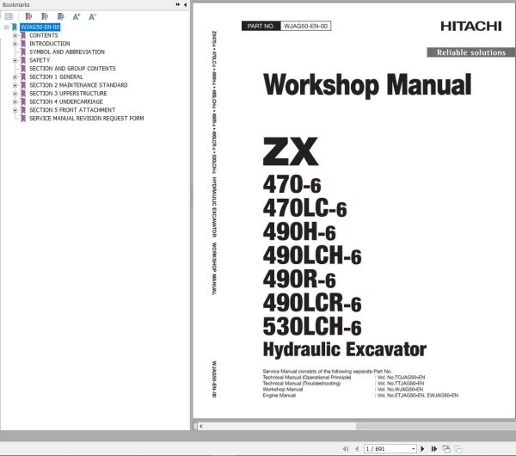Open SERVICE MANUAL REVISION REQUEST FORM bookmark
This screenshot has width=516, height=456.
click(x=87, y=118)
